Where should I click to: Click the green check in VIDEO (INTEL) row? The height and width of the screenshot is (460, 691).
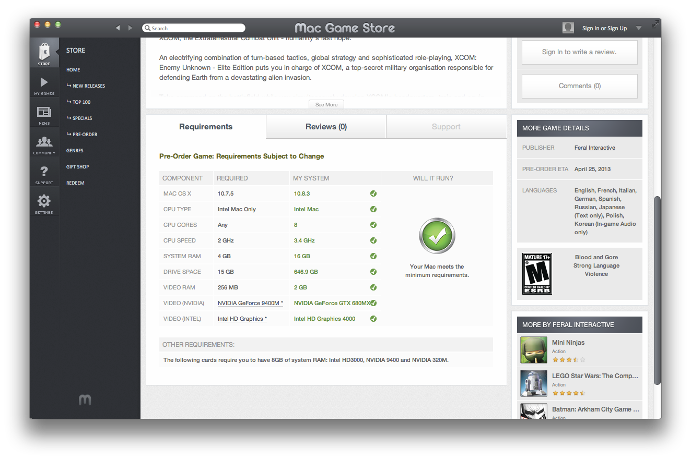click(x=373, y=319)
